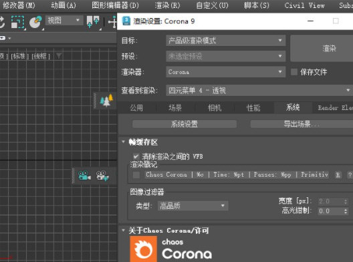Open the target render mode dropdown
The width and height of the screenshot is (353, 262).
click(226, 41)
